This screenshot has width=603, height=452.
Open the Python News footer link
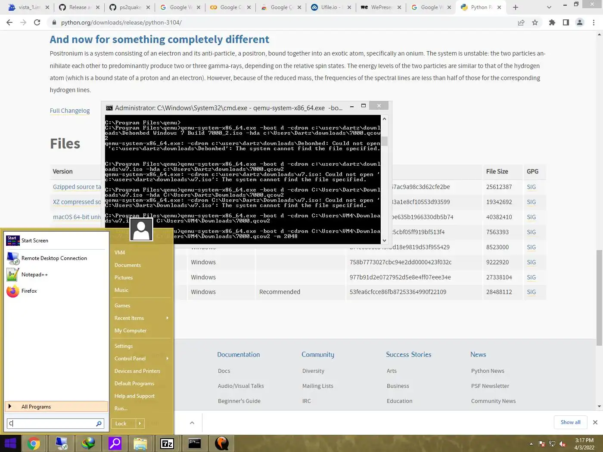pos(488,371)
